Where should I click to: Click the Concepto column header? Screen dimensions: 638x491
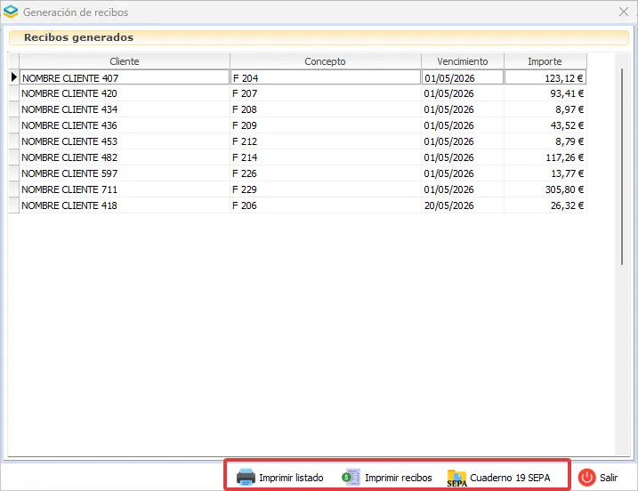pyautogui.click(x=325, y=61)
